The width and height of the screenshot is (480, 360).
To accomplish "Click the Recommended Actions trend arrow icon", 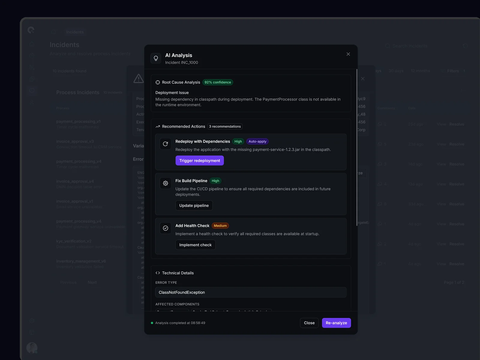I will [x=158, y=127].
